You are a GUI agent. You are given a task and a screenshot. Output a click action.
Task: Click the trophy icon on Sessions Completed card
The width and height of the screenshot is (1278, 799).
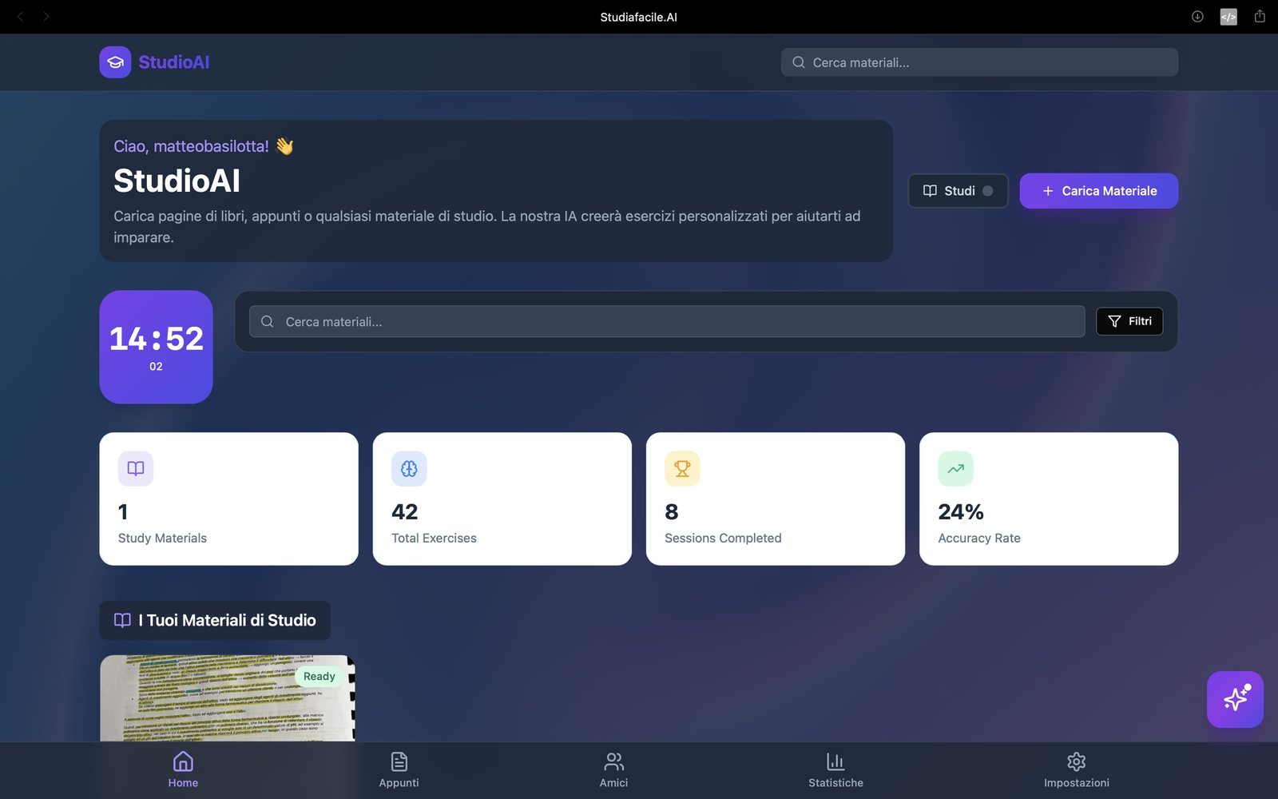click(682, 469)
